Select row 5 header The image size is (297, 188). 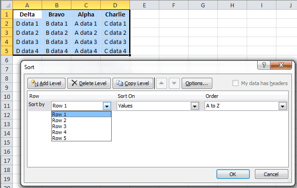coord(7,51)
